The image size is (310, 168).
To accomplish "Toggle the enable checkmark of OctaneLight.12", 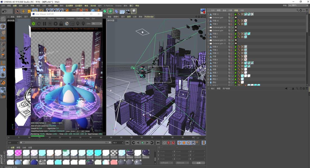I will coord(233,44).
